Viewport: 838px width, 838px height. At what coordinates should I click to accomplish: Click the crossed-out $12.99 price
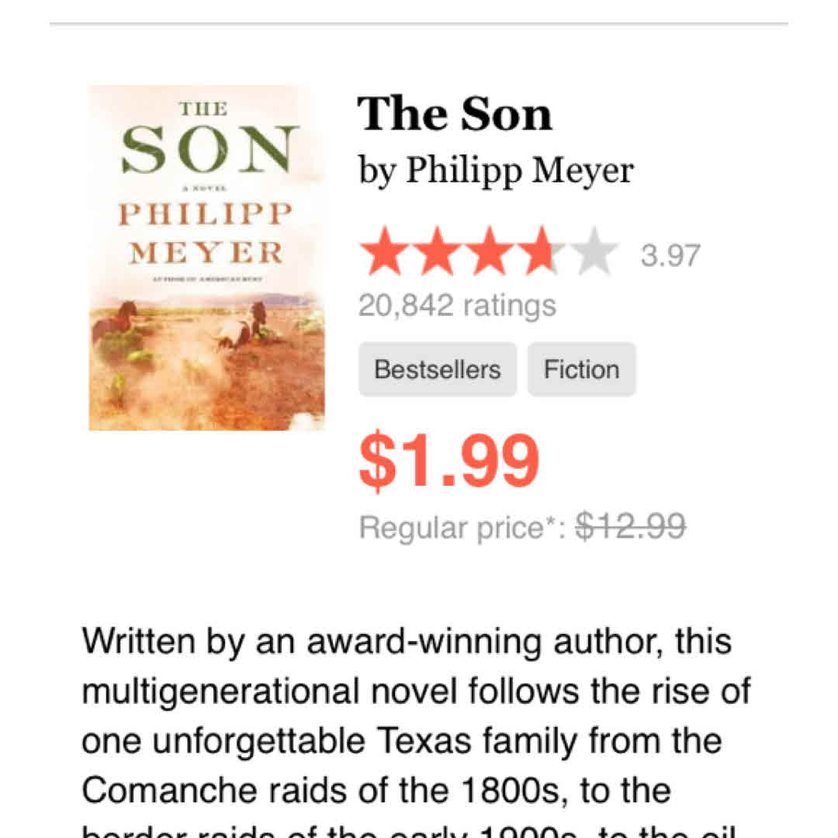pyautogui.click(x=630, y=528)
